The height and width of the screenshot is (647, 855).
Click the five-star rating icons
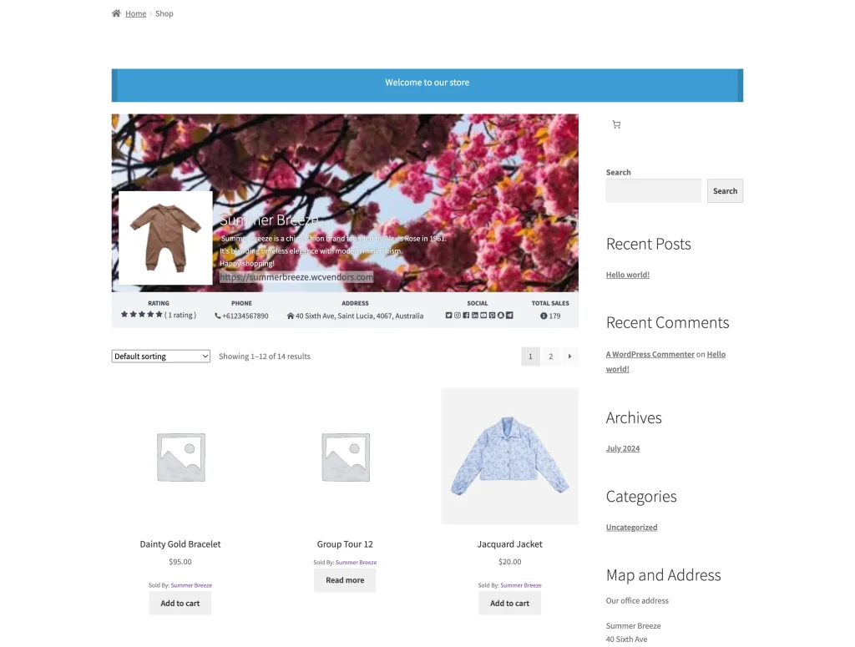(x=142, y=315)
